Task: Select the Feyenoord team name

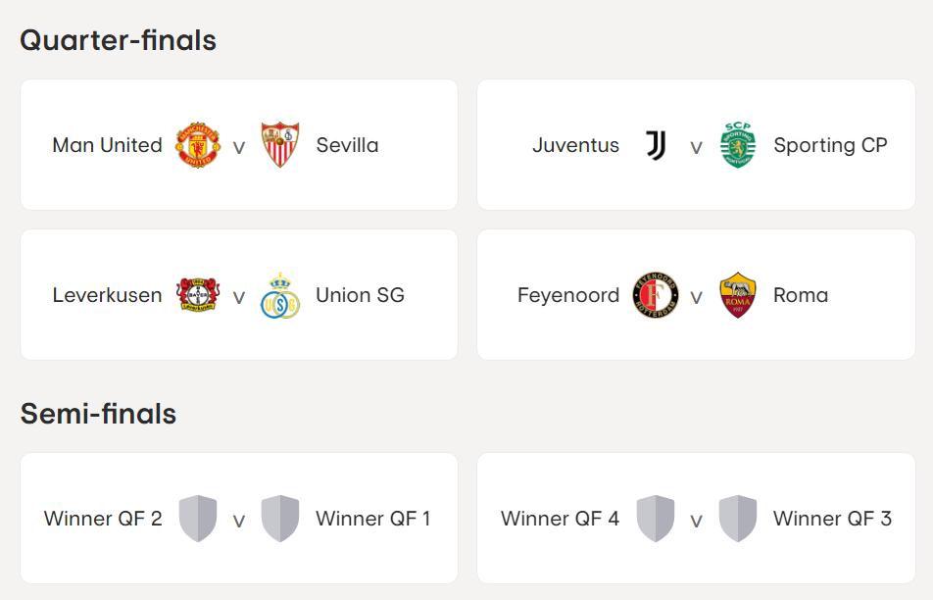Action: pyautogui.click(x=568, y=295)
